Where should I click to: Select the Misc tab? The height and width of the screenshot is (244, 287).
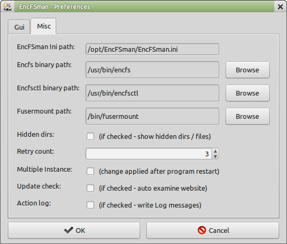43,26
